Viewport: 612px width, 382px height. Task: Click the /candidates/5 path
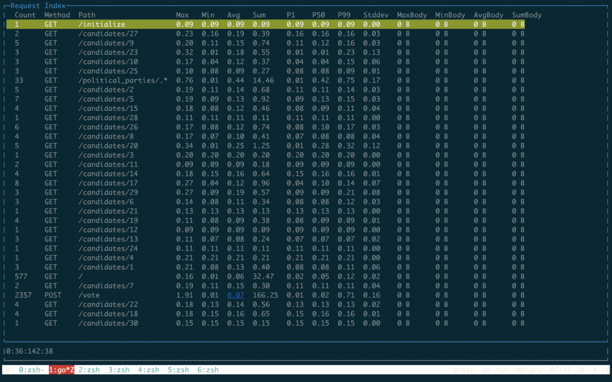click(106, 99)
